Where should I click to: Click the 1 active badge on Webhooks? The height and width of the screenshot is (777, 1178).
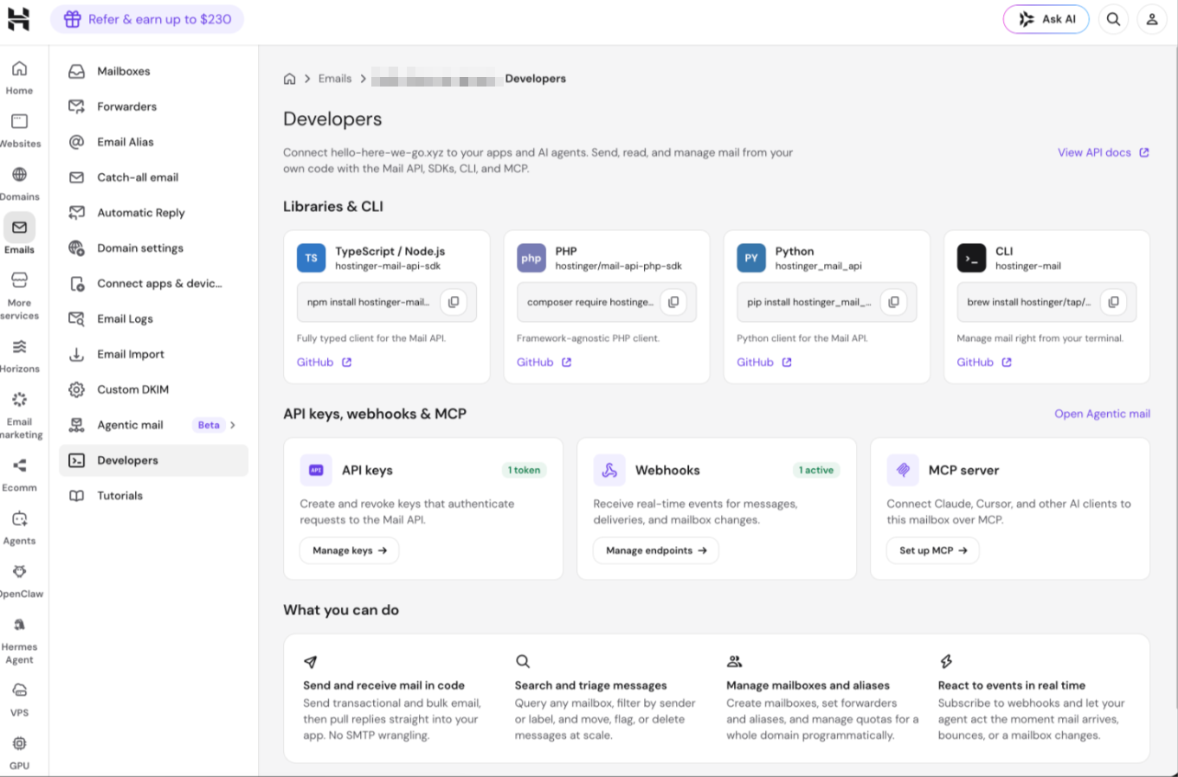[816, 470]
